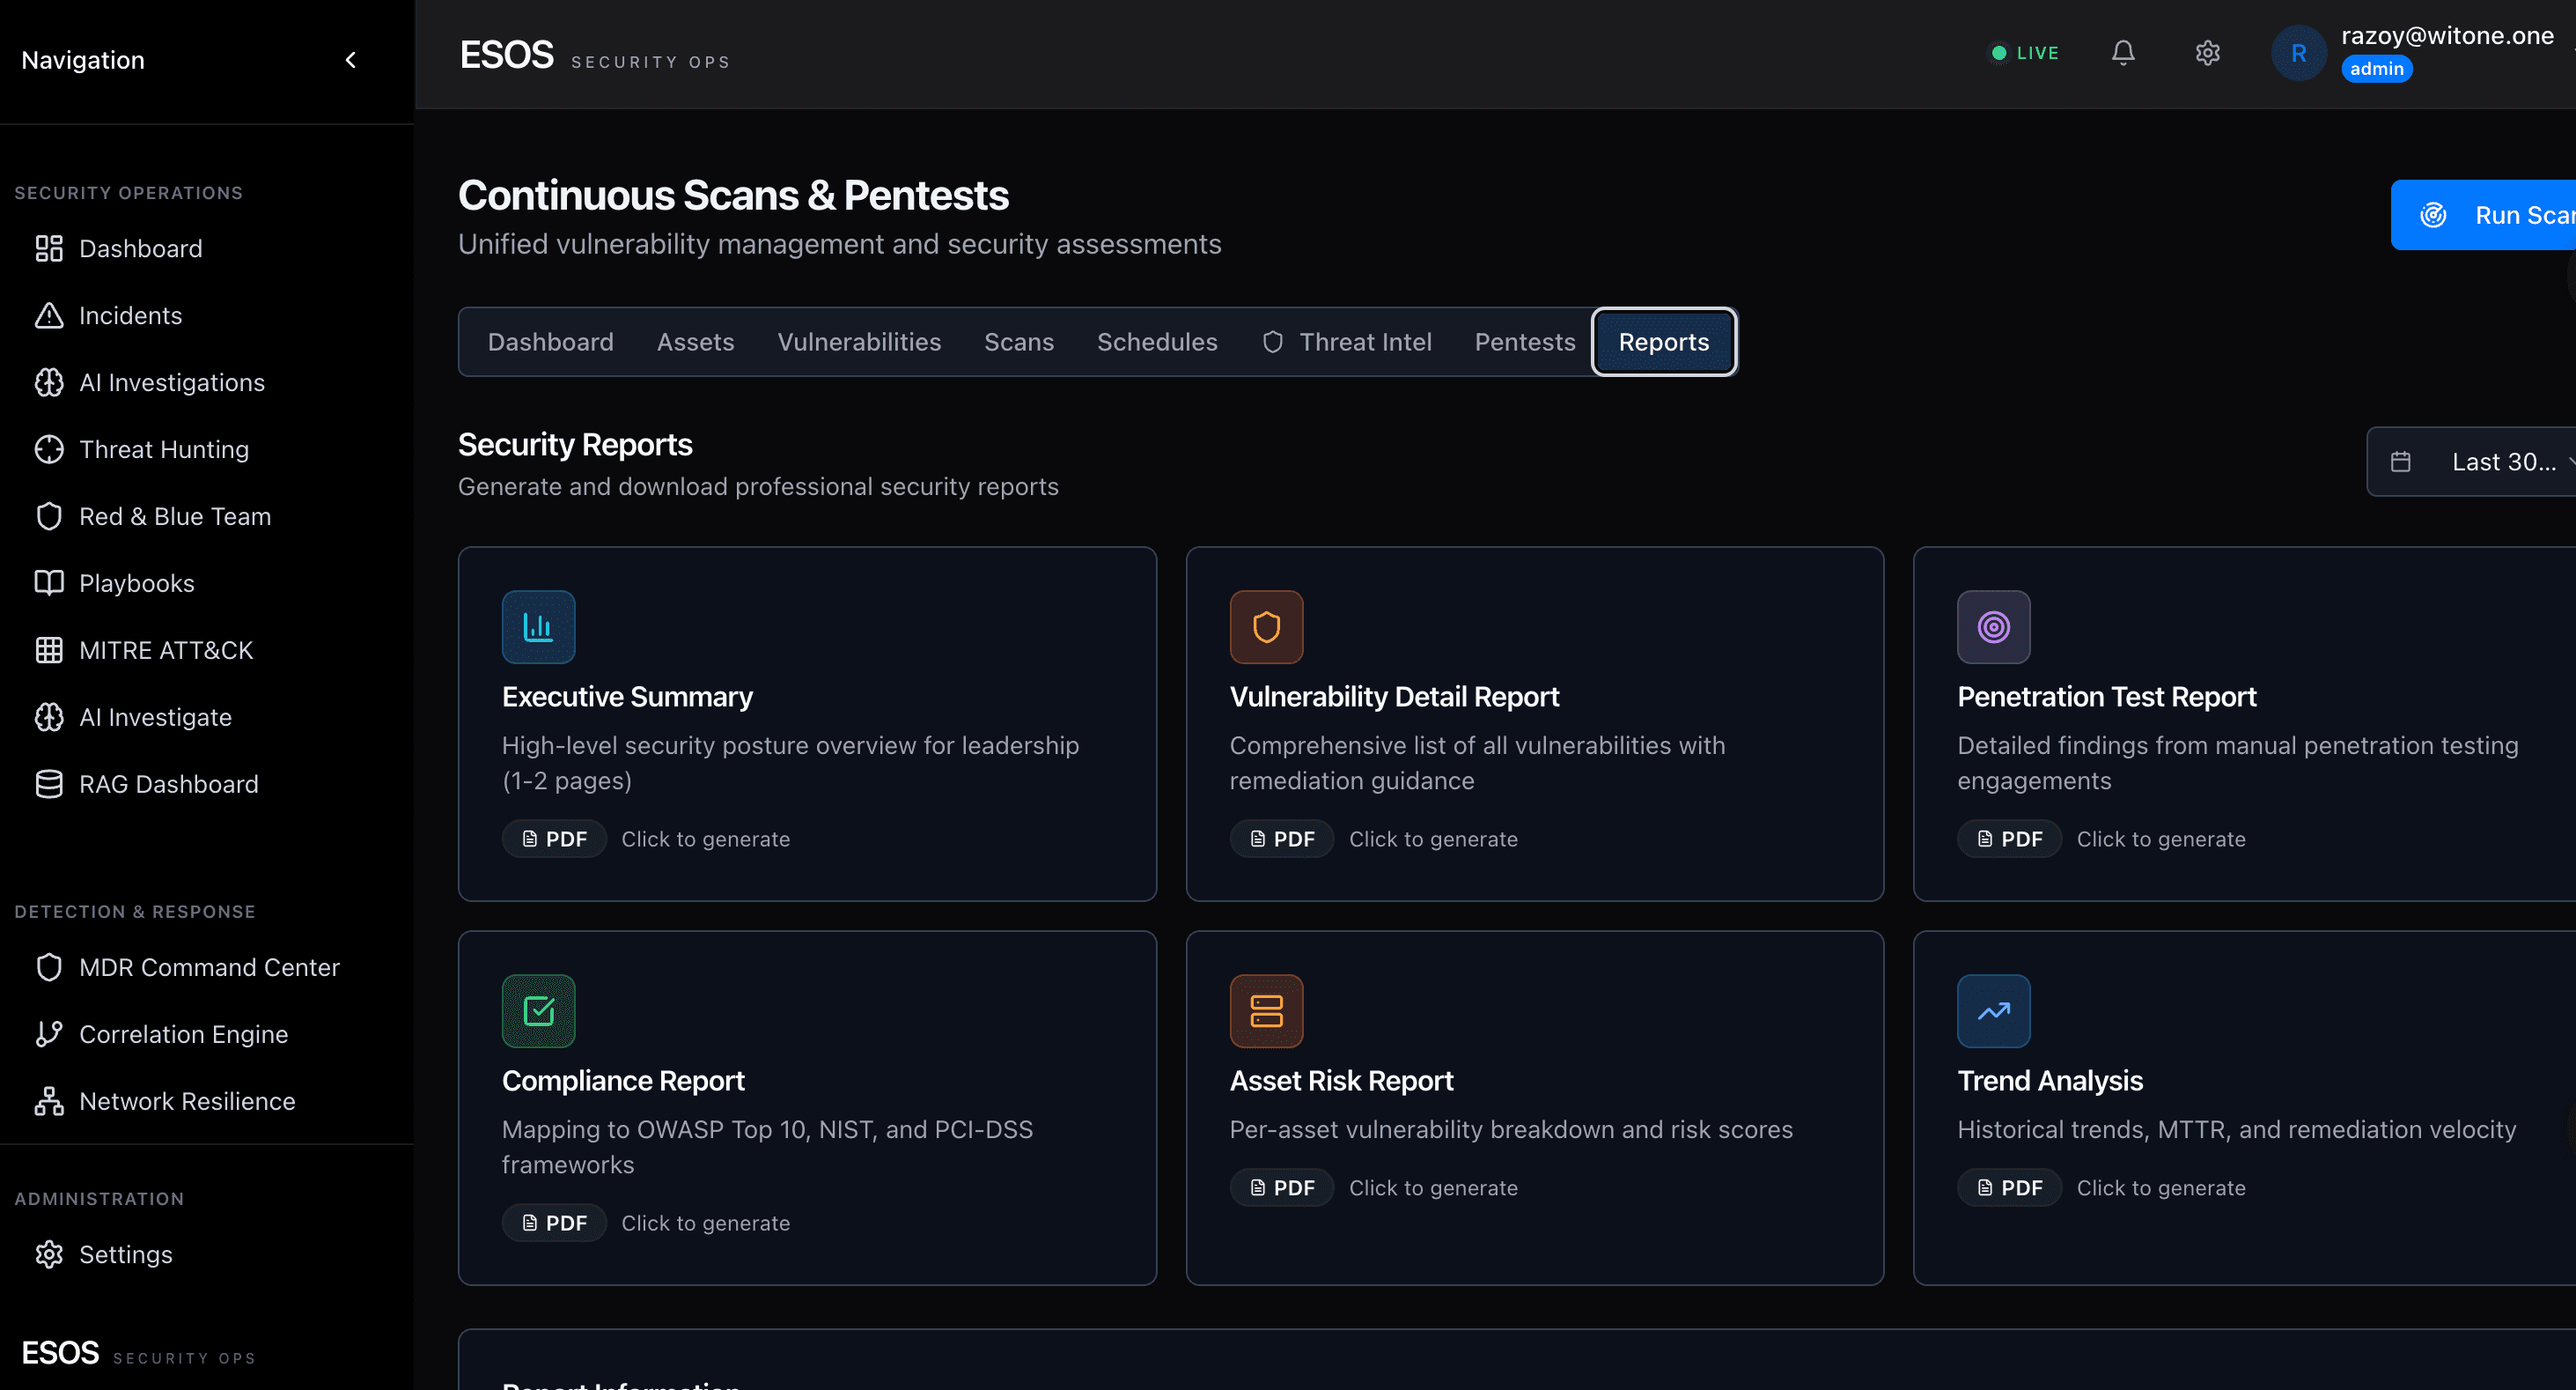
Task: Click the Executive Summary bar chart icon
Action: click(538, 627)
